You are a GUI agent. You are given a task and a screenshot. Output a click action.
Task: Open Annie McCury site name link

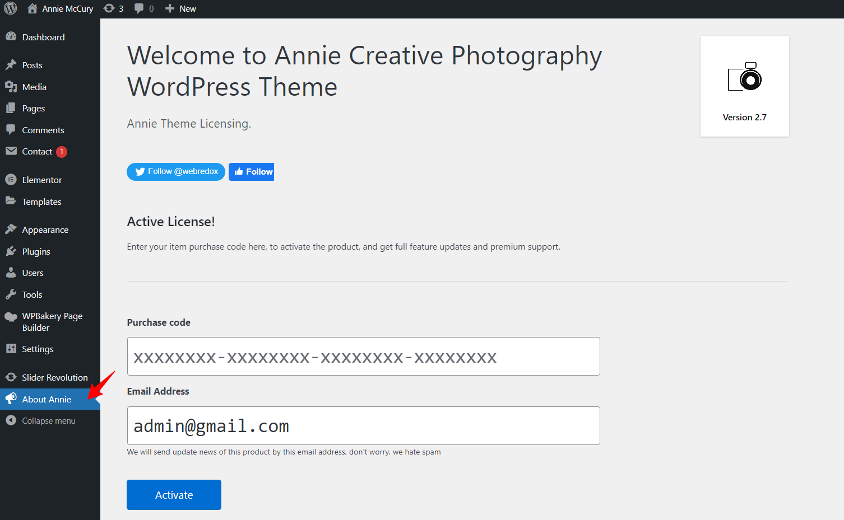coord(68,9)
